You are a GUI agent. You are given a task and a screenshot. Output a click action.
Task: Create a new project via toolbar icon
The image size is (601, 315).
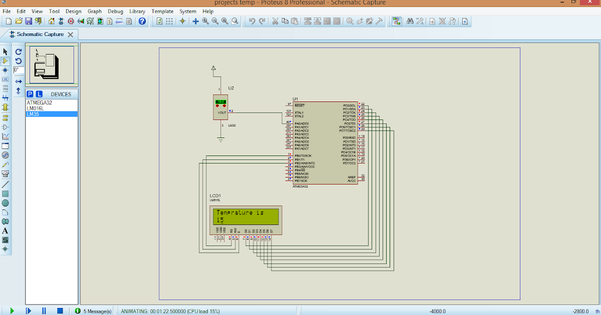8,21
